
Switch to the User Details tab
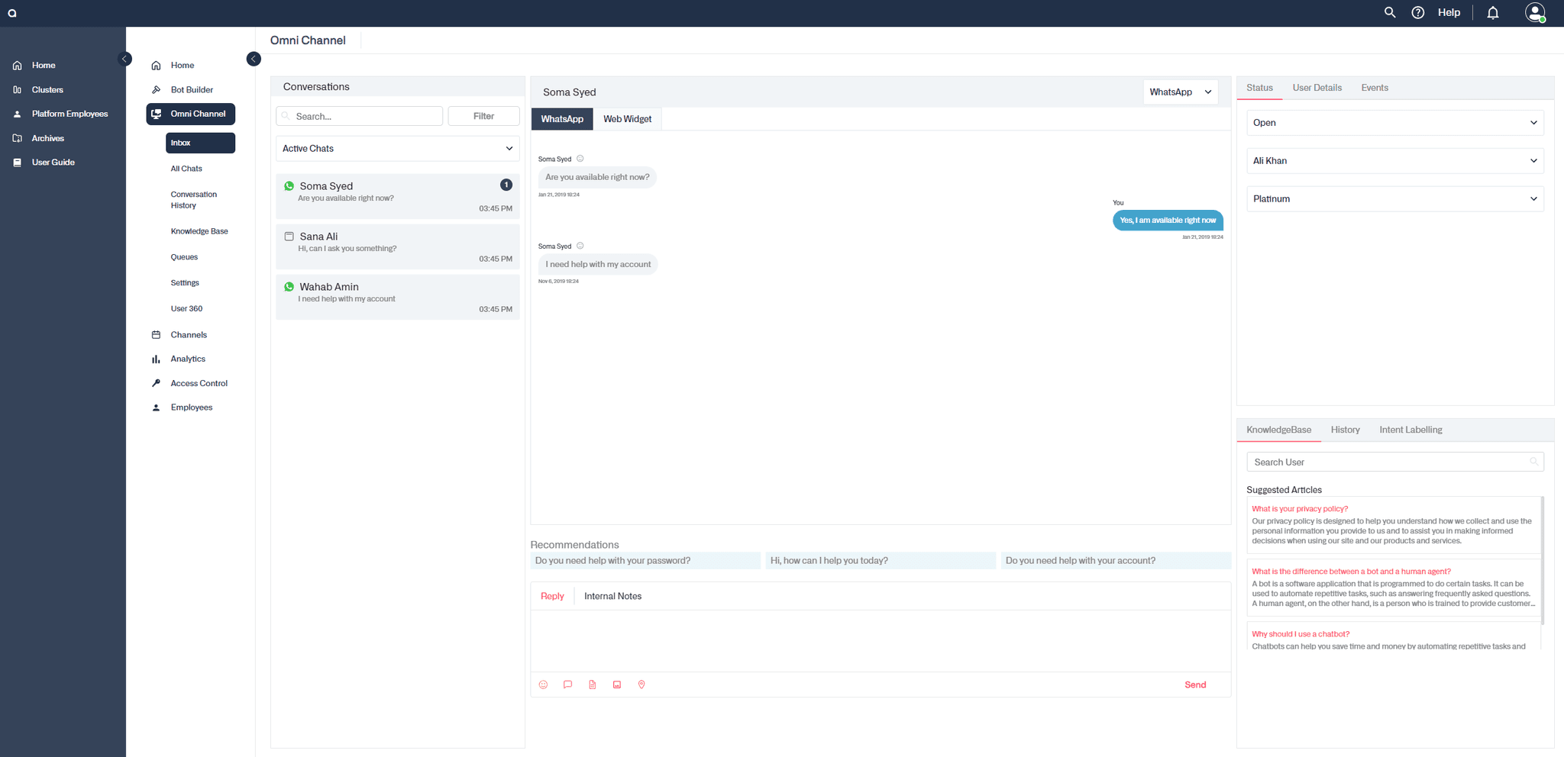point(1317,88)
